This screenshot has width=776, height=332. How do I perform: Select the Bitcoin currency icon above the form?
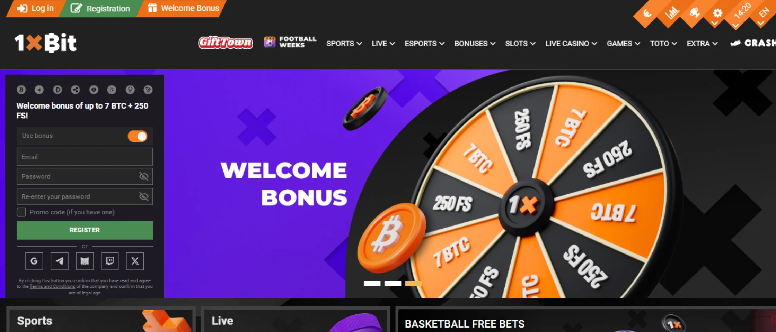click(21, 90)
